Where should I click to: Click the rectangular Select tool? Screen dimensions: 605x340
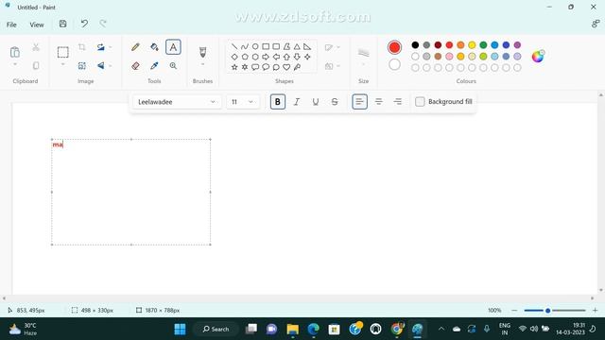point(63,52)
